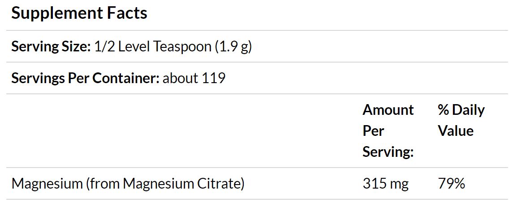Select the "about 119" servings value

[194, 78]
